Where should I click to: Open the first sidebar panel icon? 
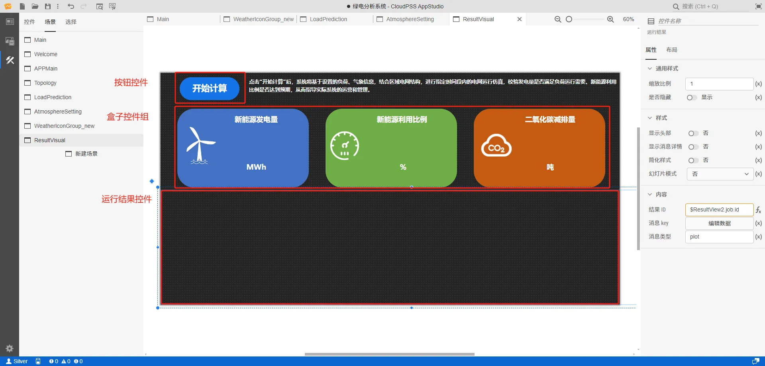point(10,22)
